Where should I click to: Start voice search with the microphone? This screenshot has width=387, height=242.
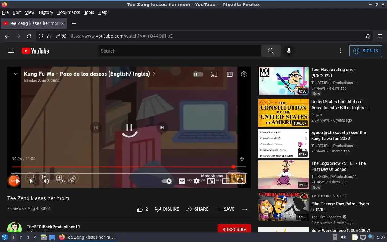(x=289, y=51)
